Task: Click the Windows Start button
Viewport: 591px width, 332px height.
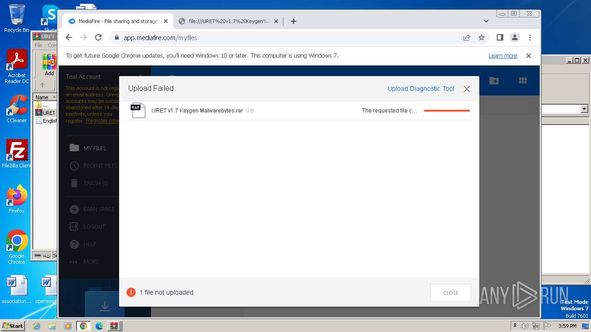Action: pos(13,326)
